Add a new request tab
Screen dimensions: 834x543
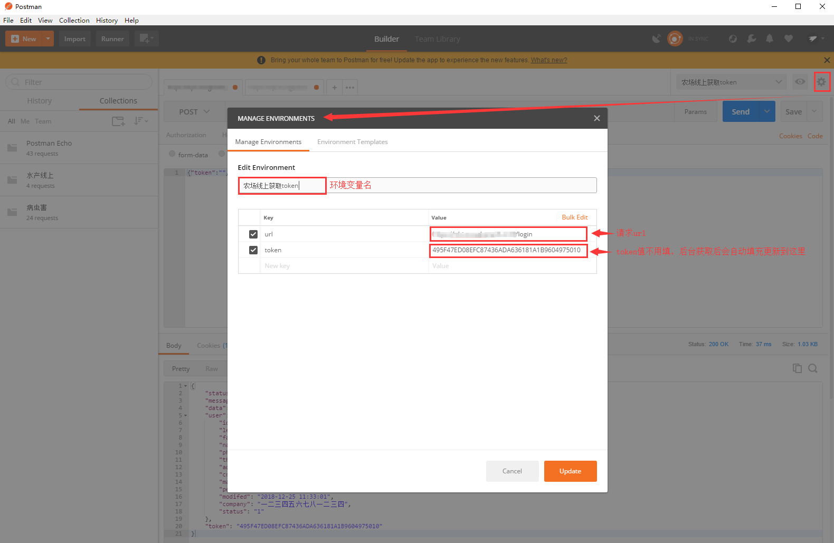pos(335,88)
